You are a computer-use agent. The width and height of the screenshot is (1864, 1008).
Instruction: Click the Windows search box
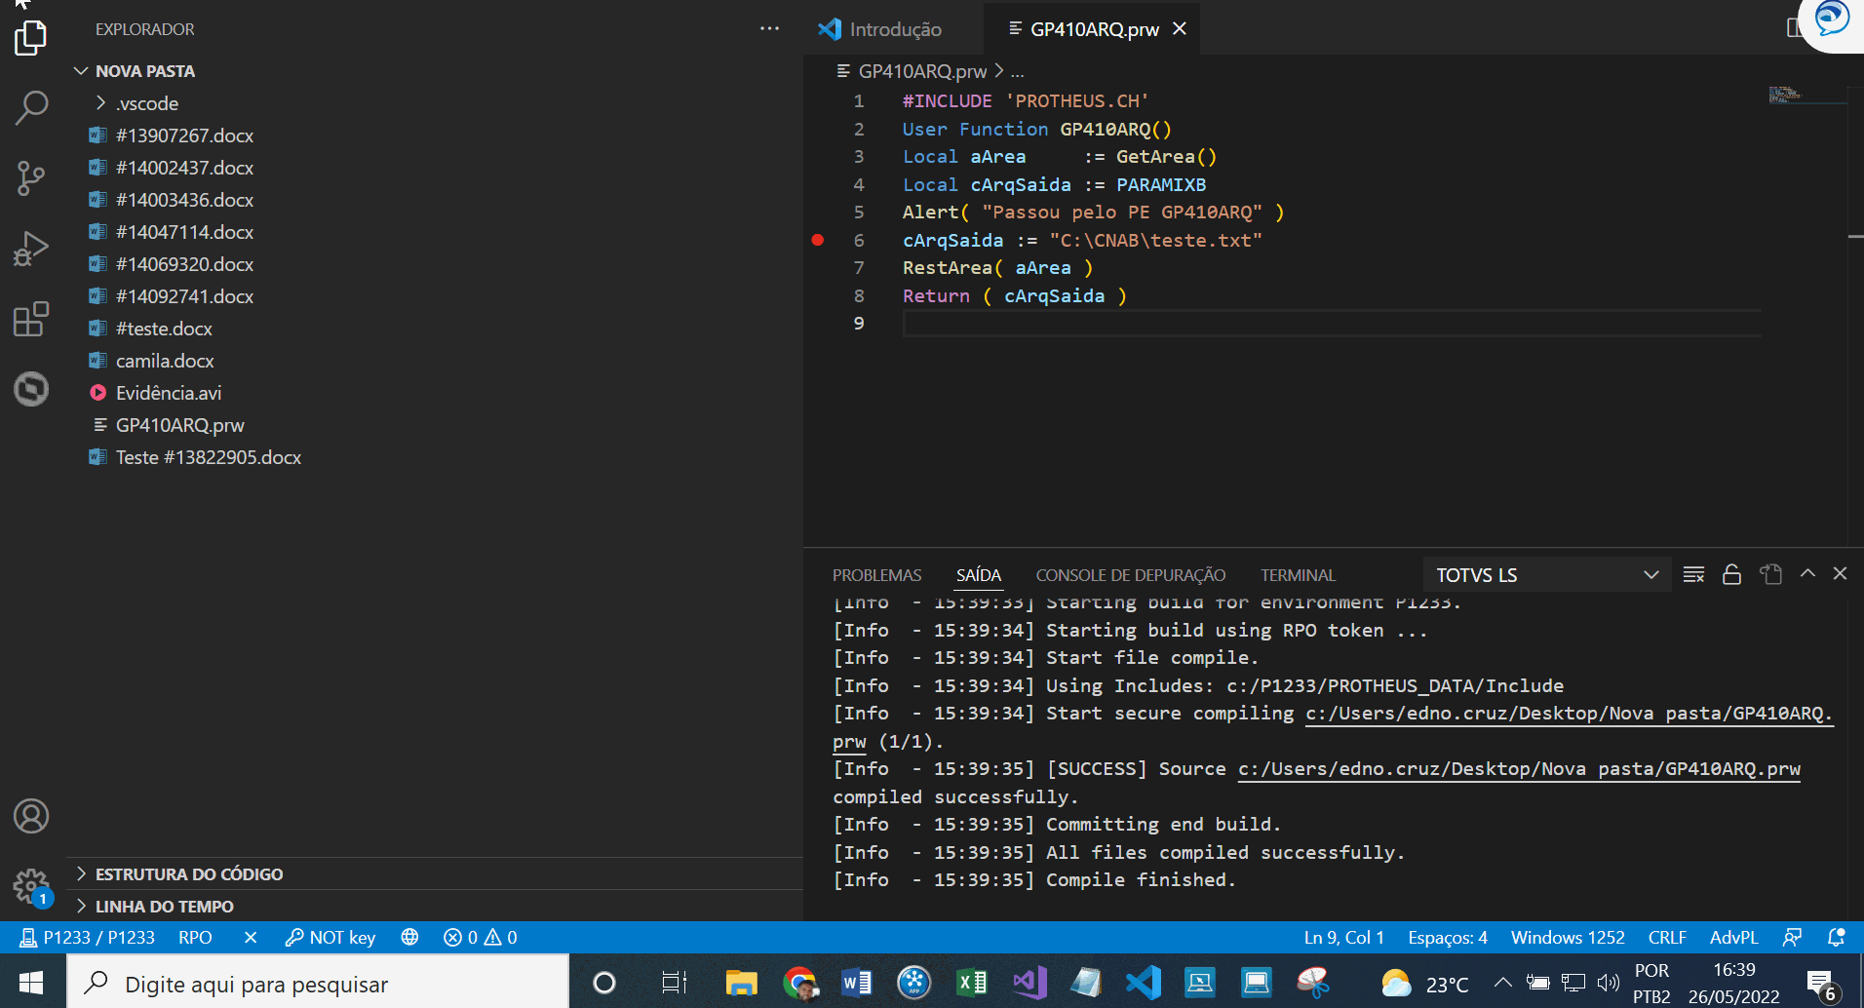pyautogui.click(x=318, y=984)
